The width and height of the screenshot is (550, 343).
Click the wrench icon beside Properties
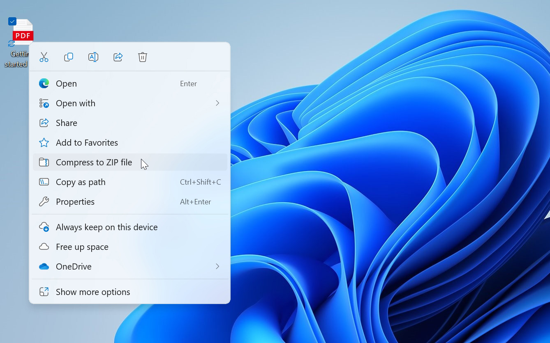pos(44,202)
